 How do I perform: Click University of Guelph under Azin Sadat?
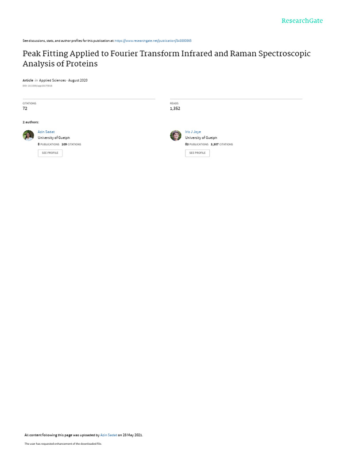tap(54, 138)
